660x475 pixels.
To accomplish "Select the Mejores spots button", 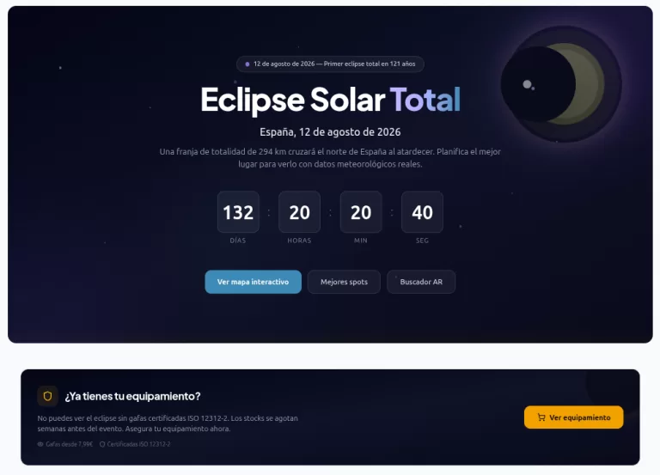I will pyautogui.click(x=344, y=282).
